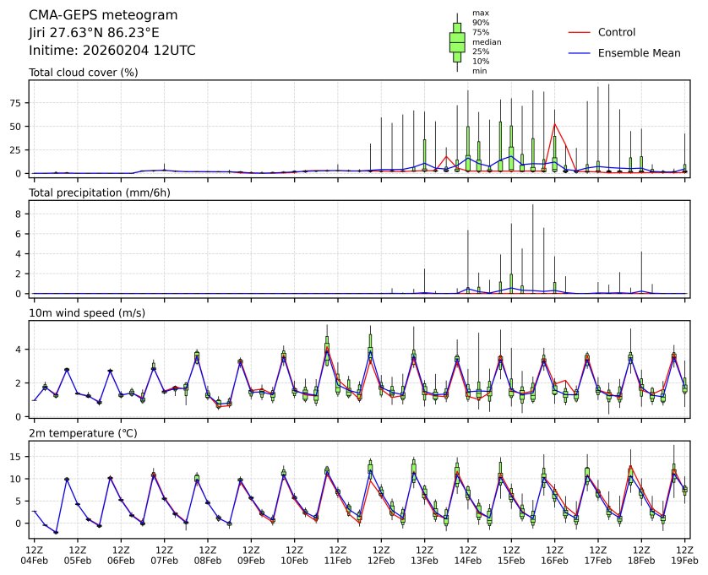Click the "median" label in box-plot legend
The image size is (708, 575).
pyautogui.click(x=485, y=41)
